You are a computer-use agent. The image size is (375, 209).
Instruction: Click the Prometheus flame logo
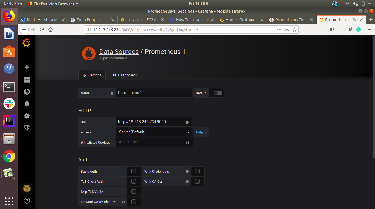[x=89, y=54]
